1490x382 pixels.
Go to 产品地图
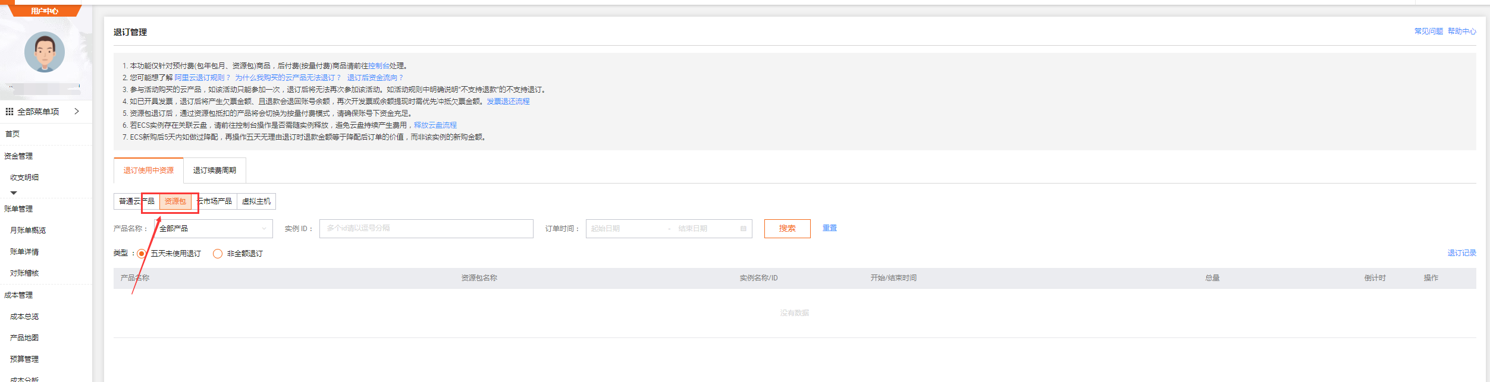click(x=24, y=338)
